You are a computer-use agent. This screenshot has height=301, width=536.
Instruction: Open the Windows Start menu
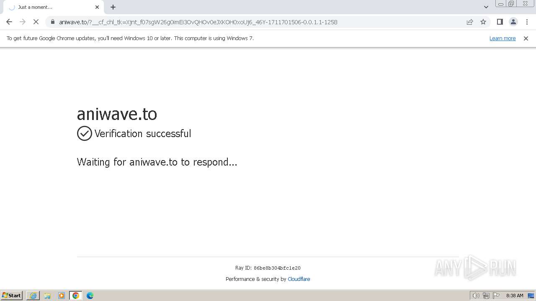(12, 296)
